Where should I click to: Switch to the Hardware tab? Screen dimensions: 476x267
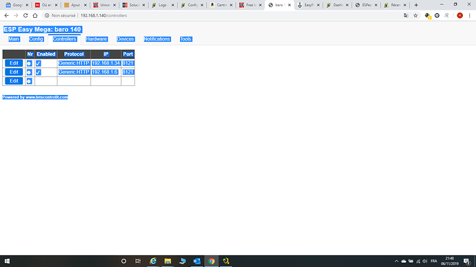click(x=96, y=39)
